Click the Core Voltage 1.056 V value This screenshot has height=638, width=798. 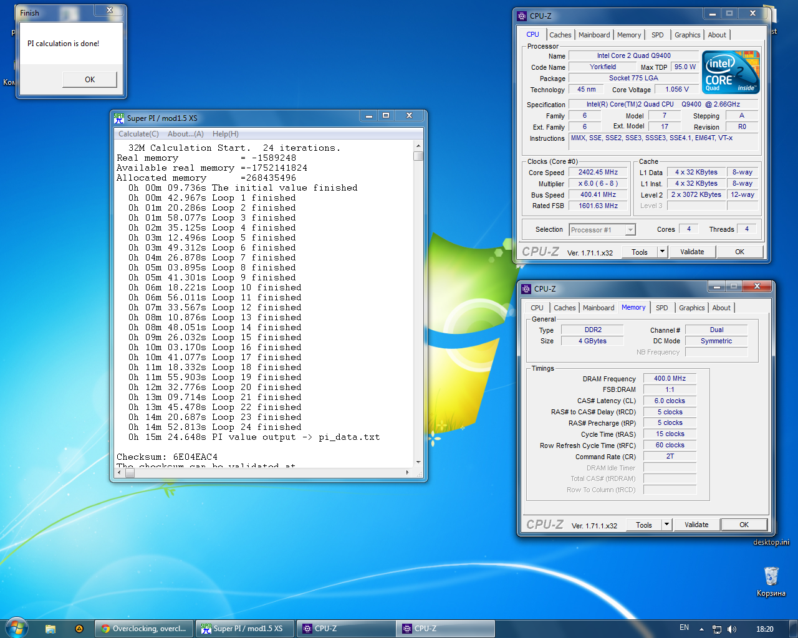click(677, 90)
